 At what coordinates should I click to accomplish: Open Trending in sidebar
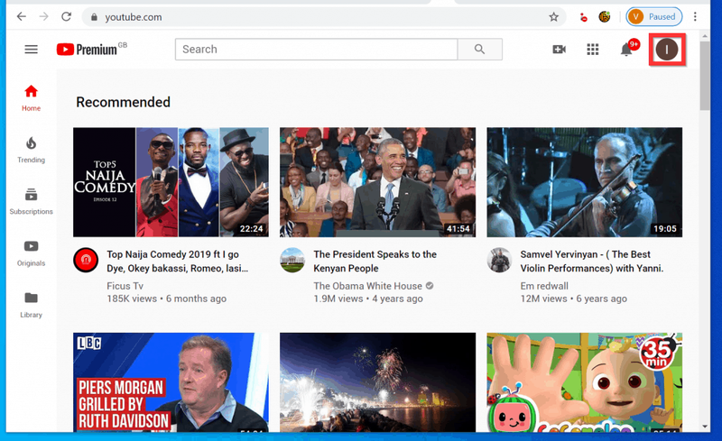point(31,150)
